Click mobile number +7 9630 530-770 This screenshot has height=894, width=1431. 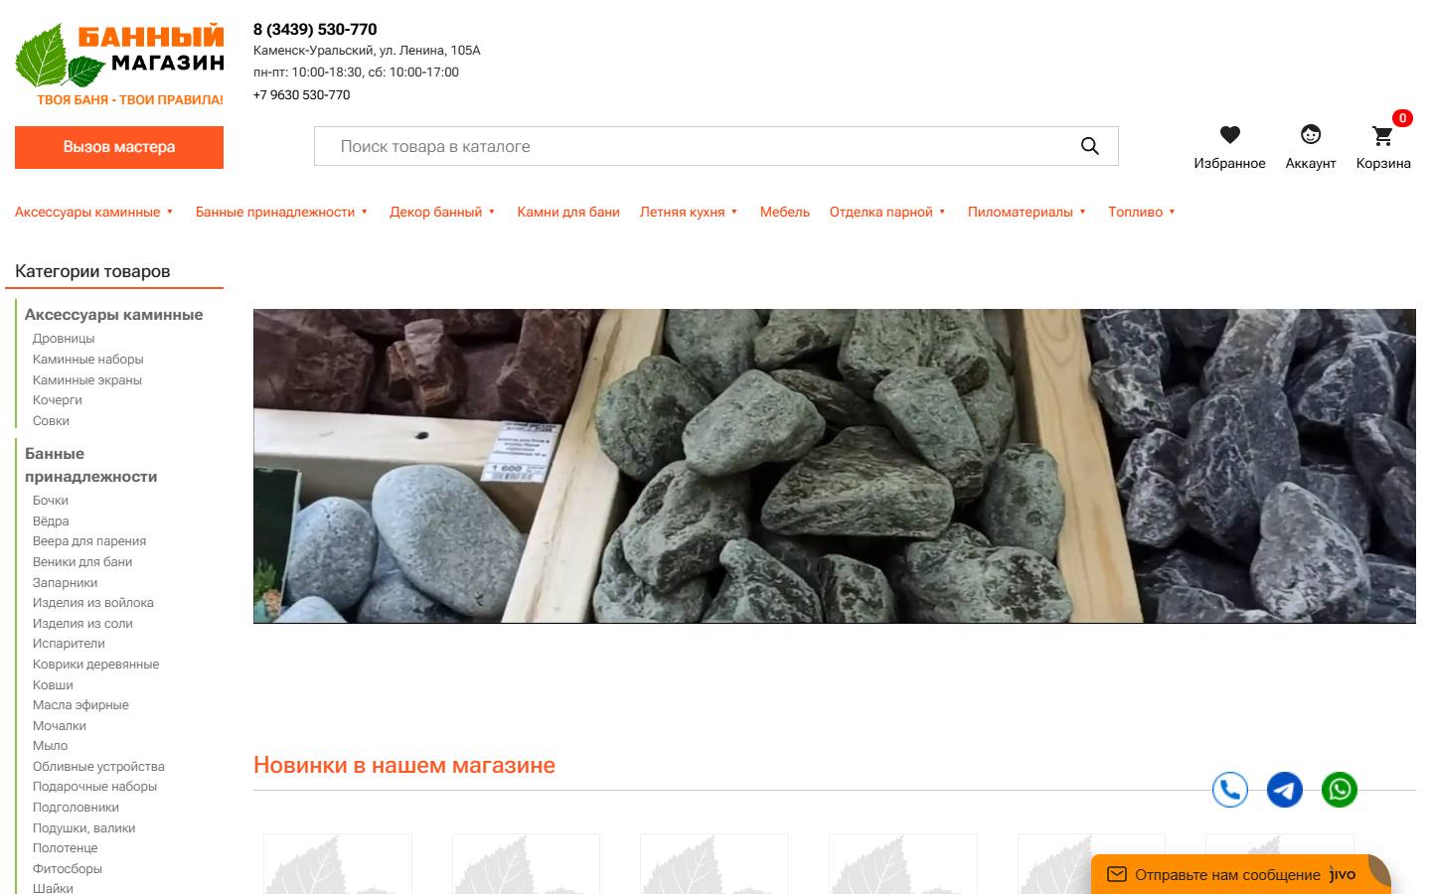[x=302, y=95]
